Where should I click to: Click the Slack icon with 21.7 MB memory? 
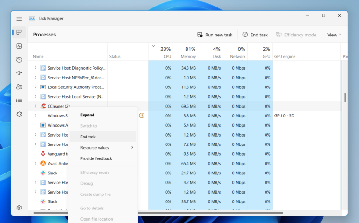[x=43, y=173]
